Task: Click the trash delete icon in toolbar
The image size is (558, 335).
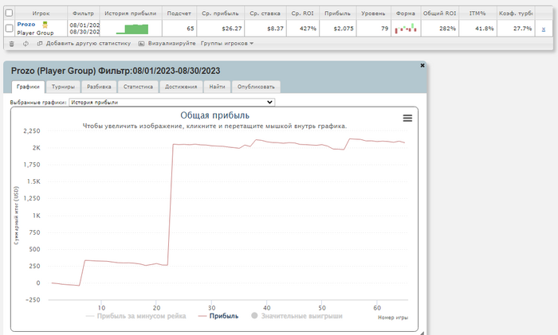Action: tap(11, 44)
